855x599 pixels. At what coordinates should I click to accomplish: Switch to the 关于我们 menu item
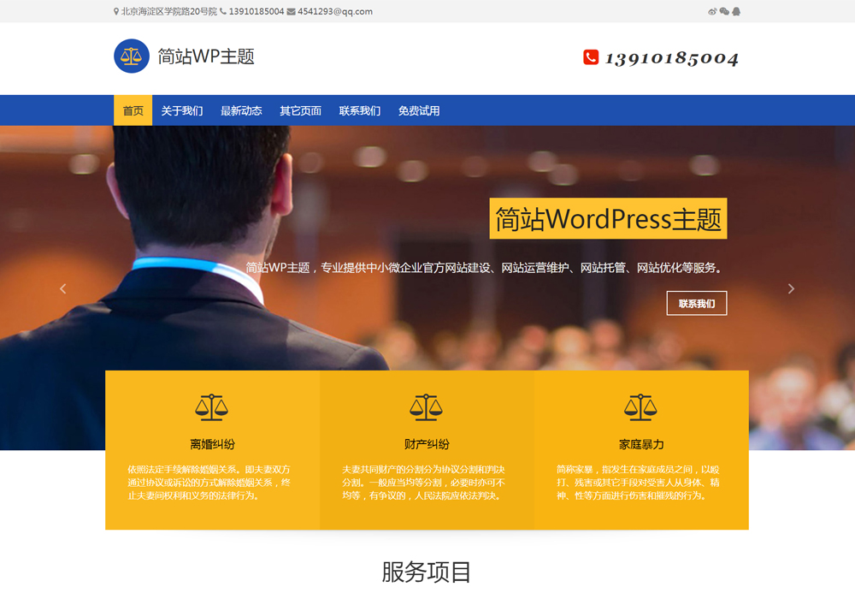[x=180, y=110]
